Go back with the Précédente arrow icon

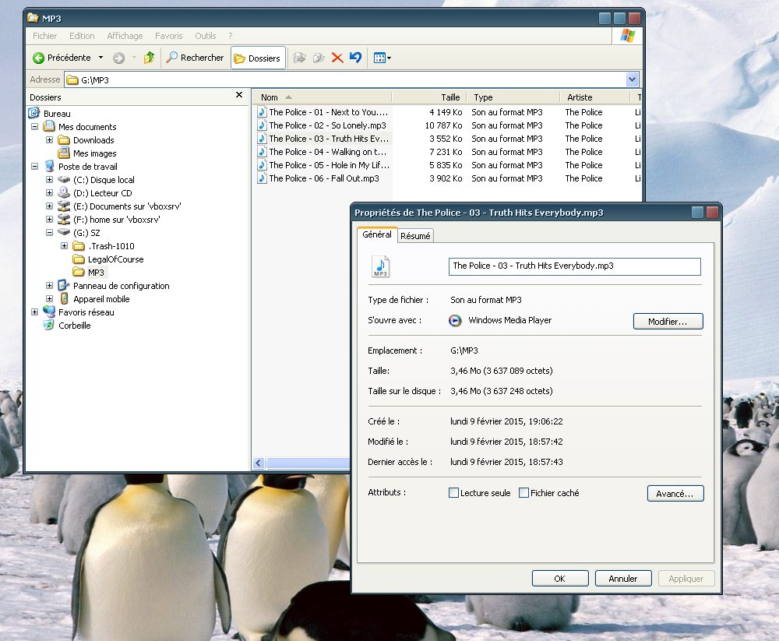(x=38, y=58)
